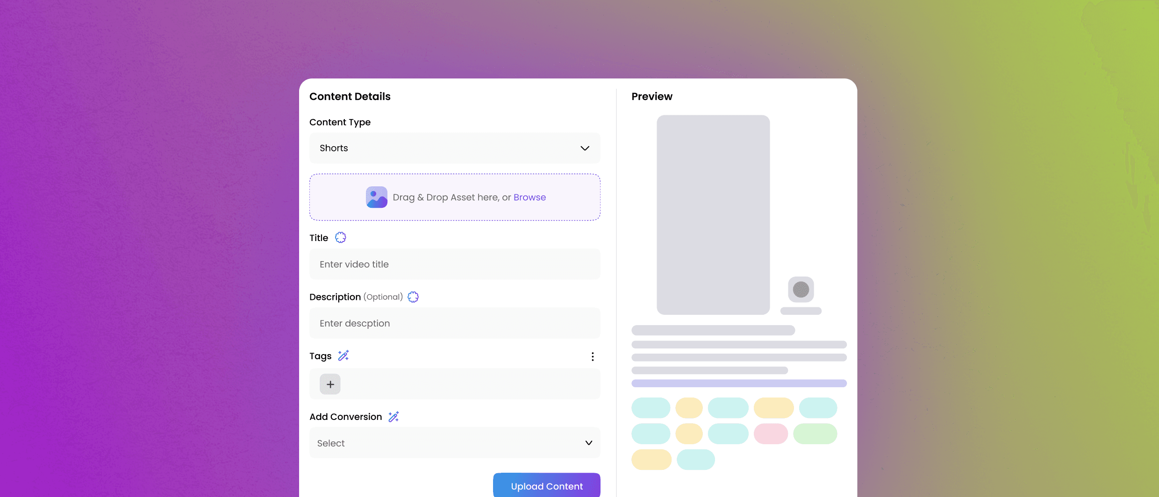The width and height of the screenshot is (1159, 497).
Task: Click the circular avatar icon in the Preview
Action: tap(801, 290)
